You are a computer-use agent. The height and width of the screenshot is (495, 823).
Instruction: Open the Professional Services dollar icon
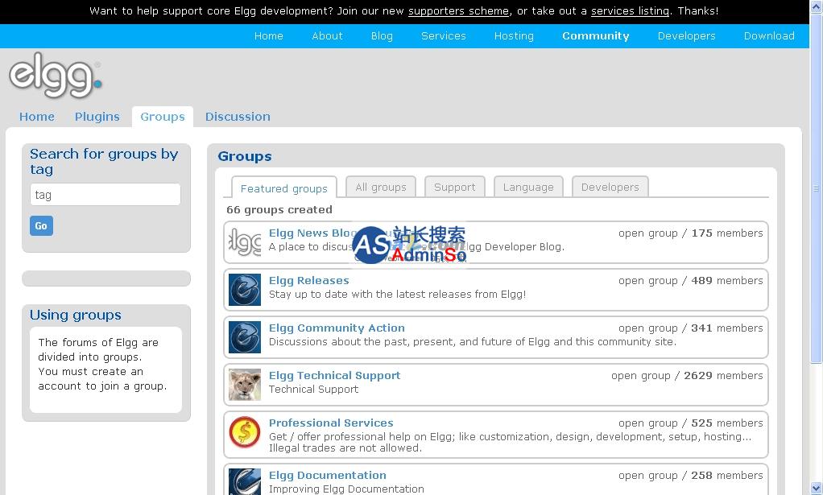click(245, 432)
